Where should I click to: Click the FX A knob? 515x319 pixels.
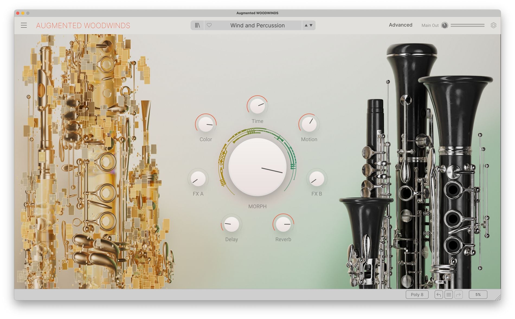(x=198, y=179)
